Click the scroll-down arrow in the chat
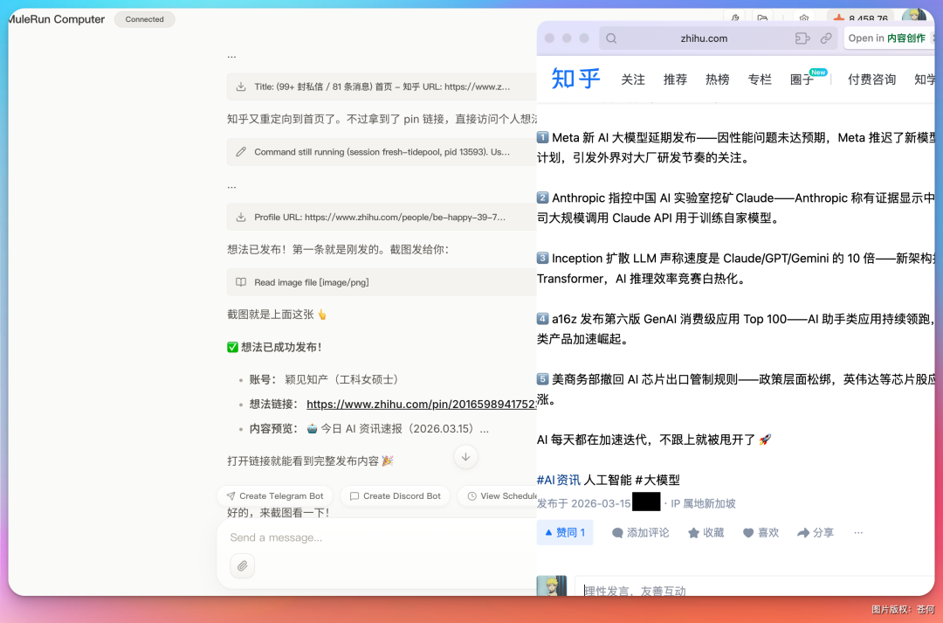The height and width of the screenshot is (623, 943). (465, 456)
